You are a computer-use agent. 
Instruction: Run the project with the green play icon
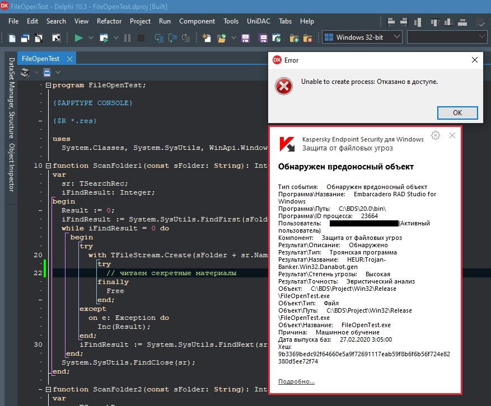tap(78, 38)
